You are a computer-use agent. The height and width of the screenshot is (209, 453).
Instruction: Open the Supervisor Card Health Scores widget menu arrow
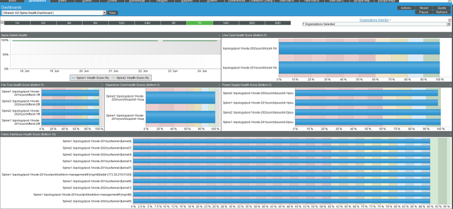219,85
